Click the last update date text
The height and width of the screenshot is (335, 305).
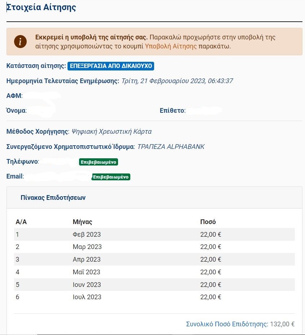(177, 81)
